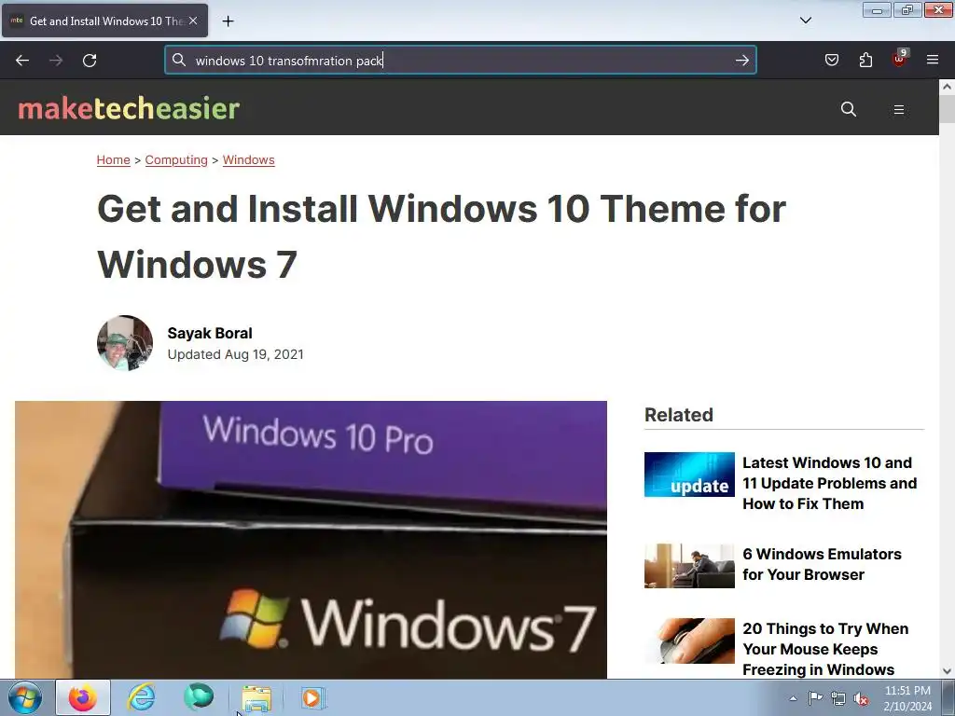Open the update thumbnail in Related
This screenshot has width=955, height=716.
tap(689, 475)
